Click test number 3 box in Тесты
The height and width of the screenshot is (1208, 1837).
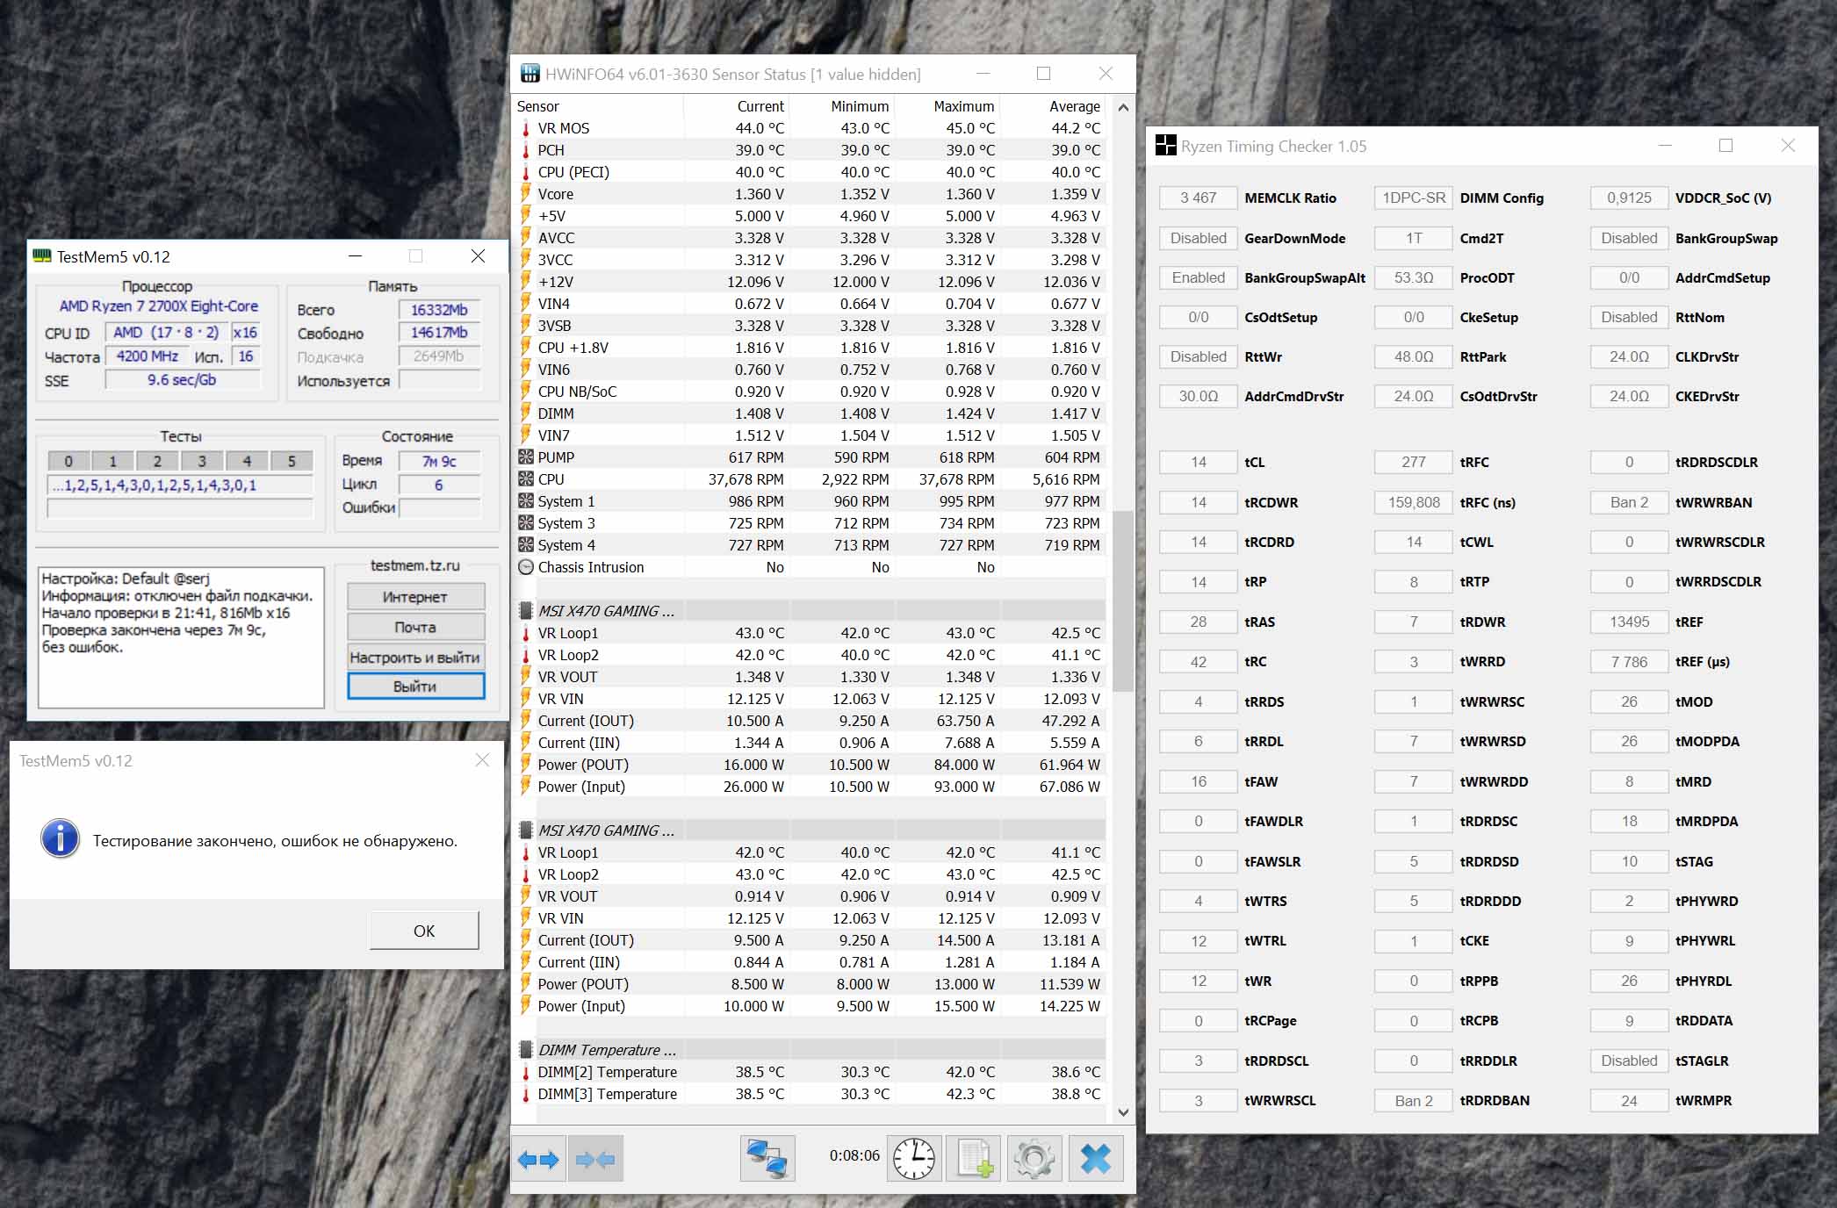coord(202,461)
